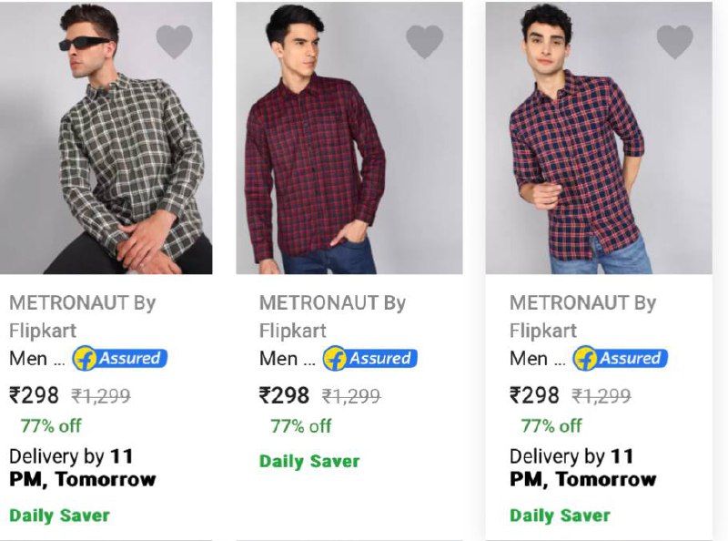Click Delivery by 11 PM text on third shirt
The width and height of the screenshot is (728, 541).
[583, 467]
